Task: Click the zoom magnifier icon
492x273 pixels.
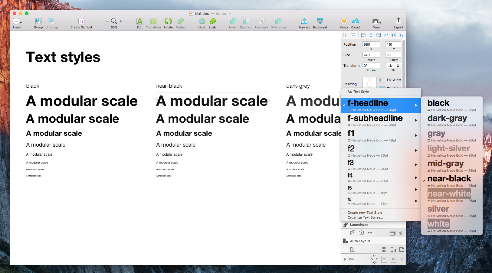Action: click(114, 21)
